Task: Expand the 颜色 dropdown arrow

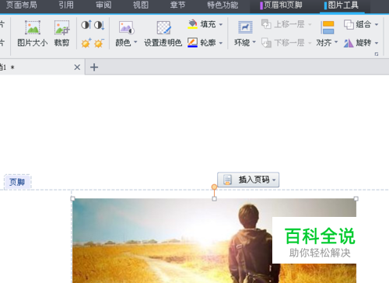Action: [x=135, y=42]
